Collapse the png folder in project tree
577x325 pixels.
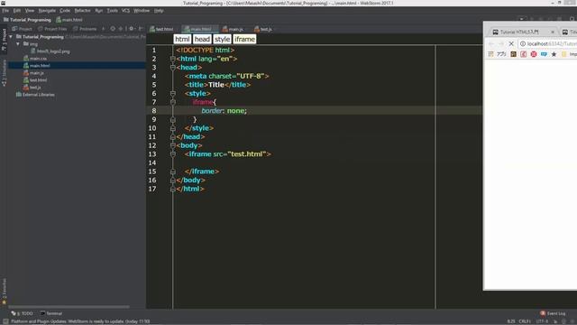18,44
